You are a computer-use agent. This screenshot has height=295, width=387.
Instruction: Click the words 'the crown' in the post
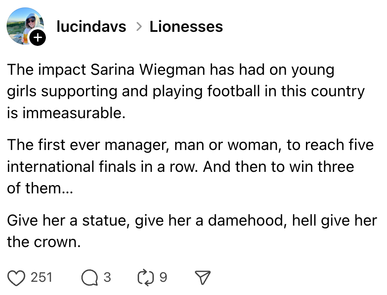43,242
